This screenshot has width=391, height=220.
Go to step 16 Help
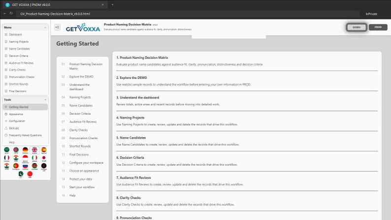83,195
